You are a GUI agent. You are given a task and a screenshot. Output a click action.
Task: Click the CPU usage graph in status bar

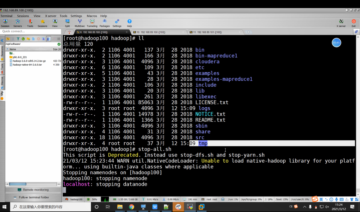105,199
